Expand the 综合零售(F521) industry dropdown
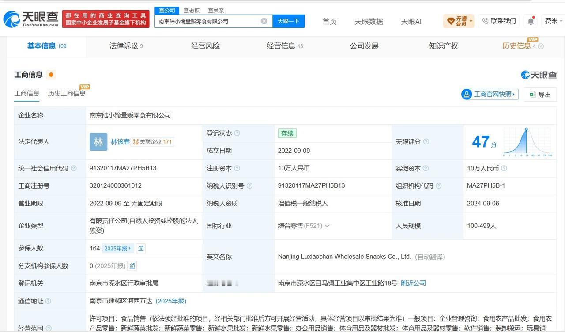This screenshot has width=565, height=333. tap(328, 226)
